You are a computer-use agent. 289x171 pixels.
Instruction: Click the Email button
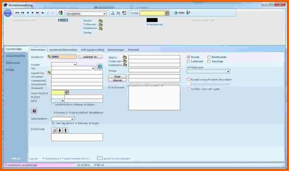click(117, 76)
